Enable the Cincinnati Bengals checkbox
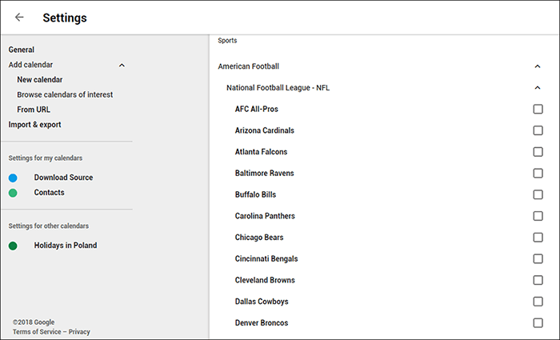The width and height of the screenshot is (560, 340). [x=538, y=259]
